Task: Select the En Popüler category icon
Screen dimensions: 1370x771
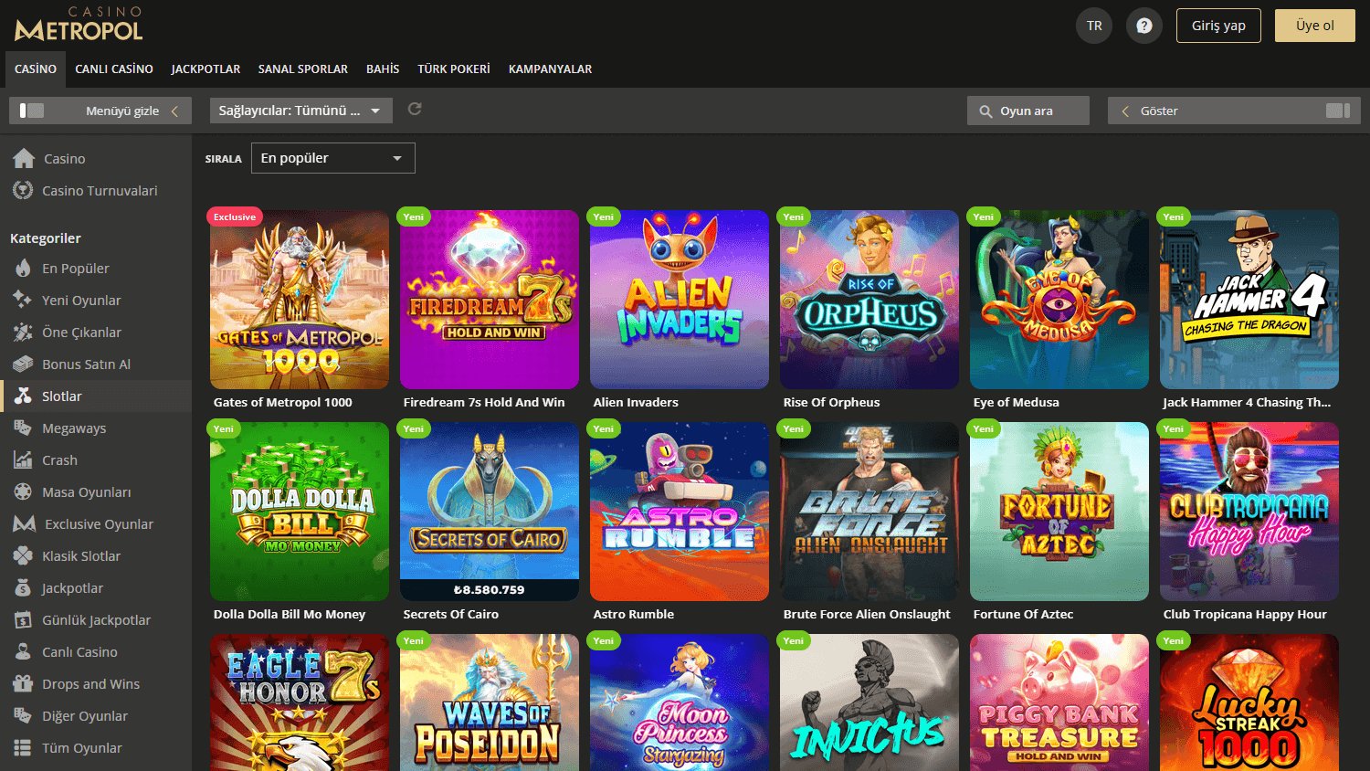Action: click(23, 268)
